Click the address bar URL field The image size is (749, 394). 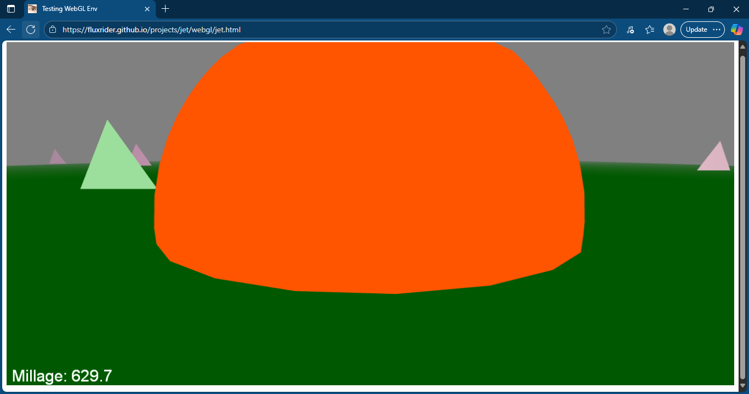pos(329,30)
